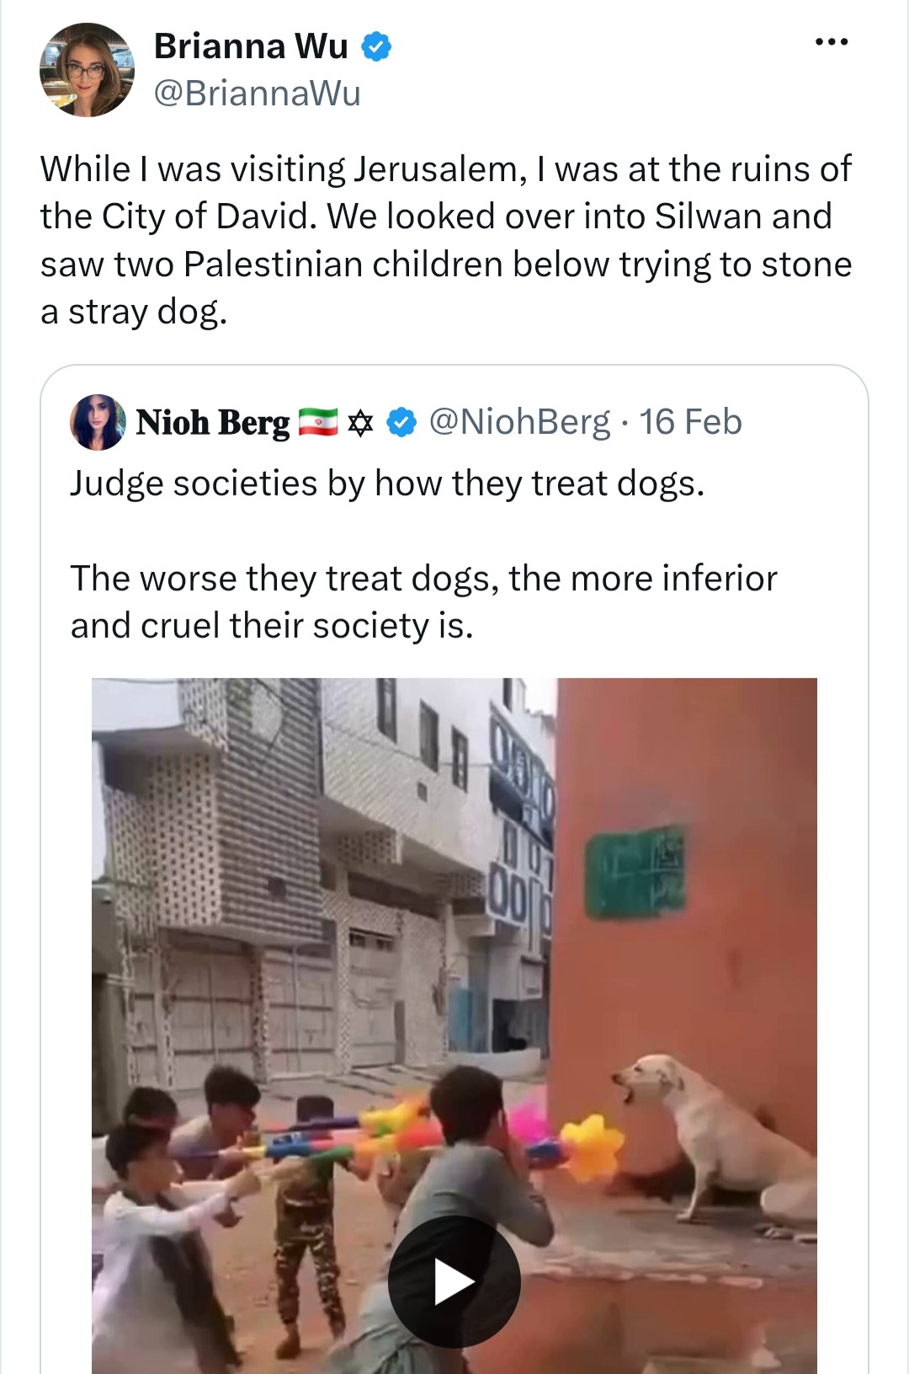Open the @BriannaWu handle link
Screen dimensions: 909x1374
[257, 94]
